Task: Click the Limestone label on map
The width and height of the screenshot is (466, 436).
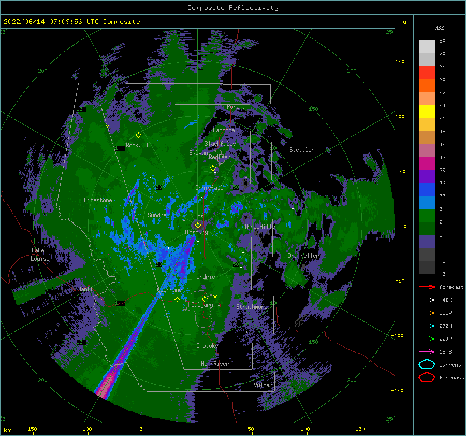Action: click(x=98, y=200)
